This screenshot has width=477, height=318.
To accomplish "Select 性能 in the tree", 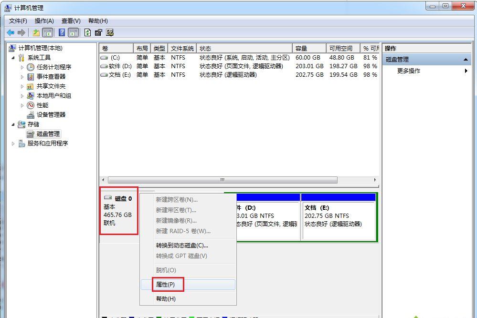I will click(42, 105).
